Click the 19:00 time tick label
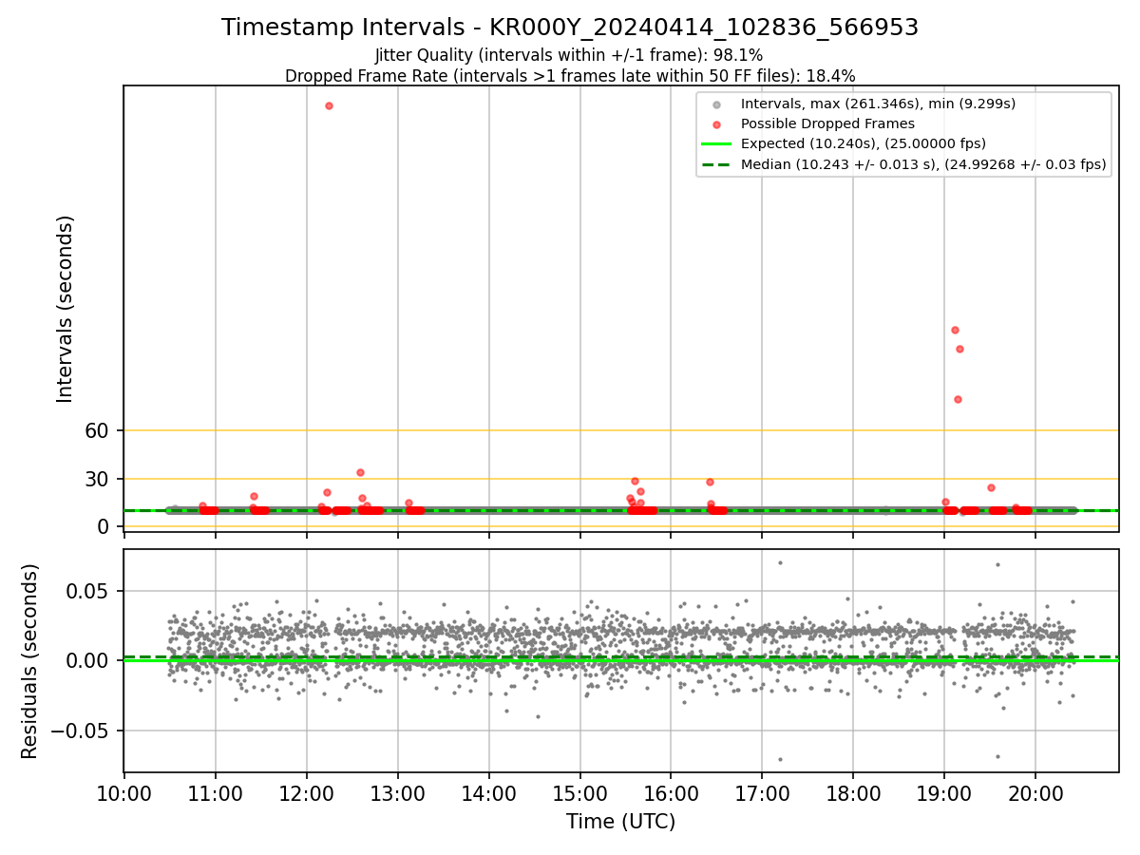 point(944,793)
